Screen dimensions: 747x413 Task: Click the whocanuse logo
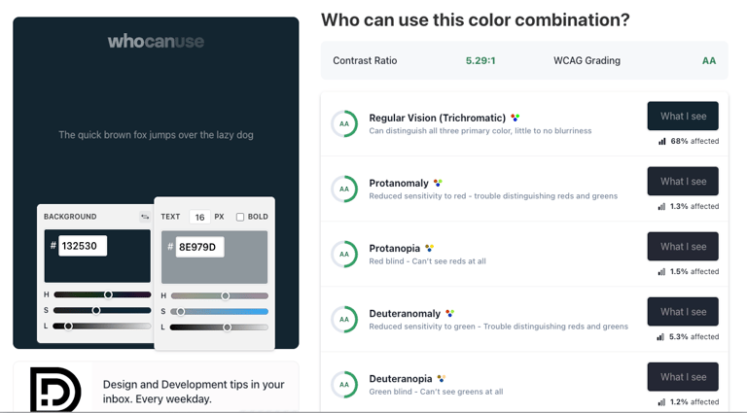pyautogui.click(x=156, y=41)
